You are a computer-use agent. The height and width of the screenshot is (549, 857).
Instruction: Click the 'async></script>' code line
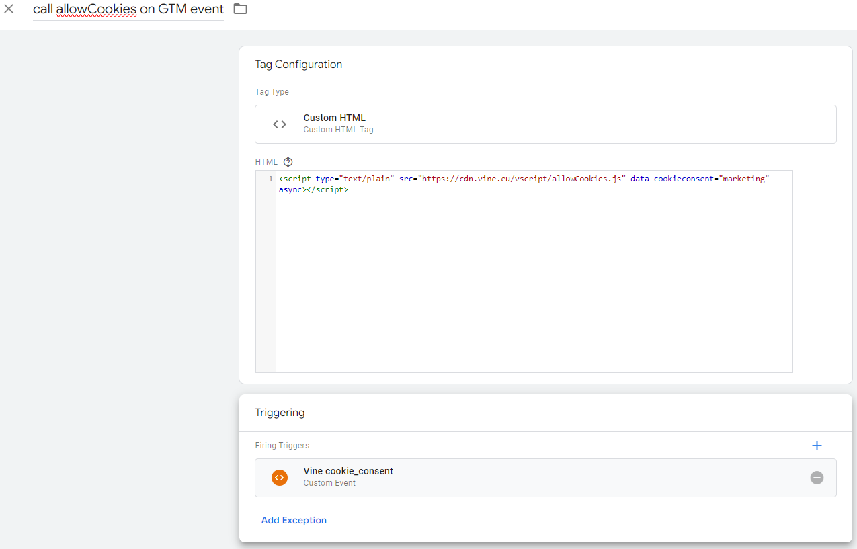coord(313,190)
